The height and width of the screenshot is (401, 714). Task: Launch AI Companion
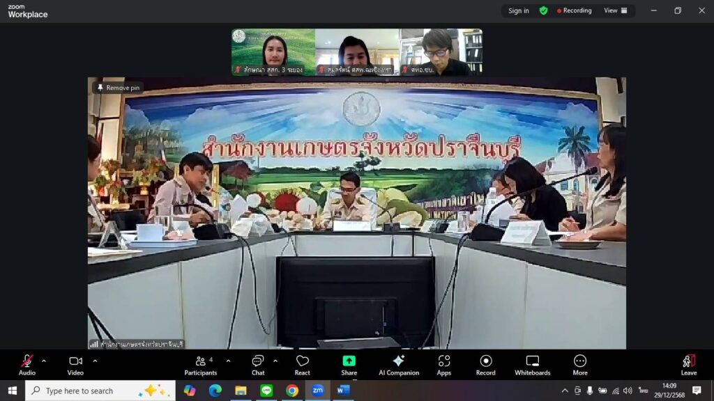pos(398,363)
